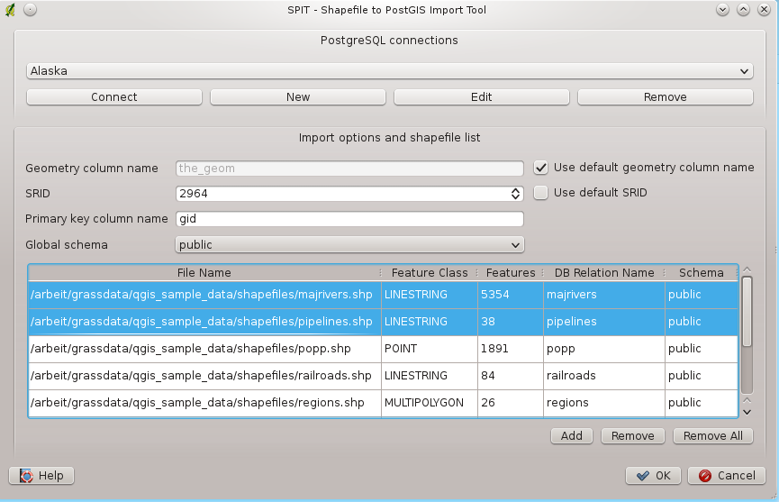
Task: Uncheck Use default geometry column name
Action: point(540,167)
